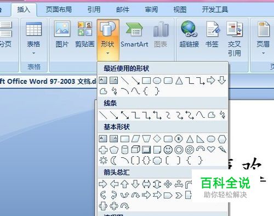Choose the cube shape in basic shapes
Viewport: 274px width, 216px height.
click(x=135, y=150)
